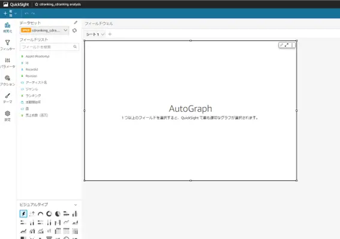Open the テーマ (Themes) brush panel
Screen dimensions: 340x239
[7, 98]
